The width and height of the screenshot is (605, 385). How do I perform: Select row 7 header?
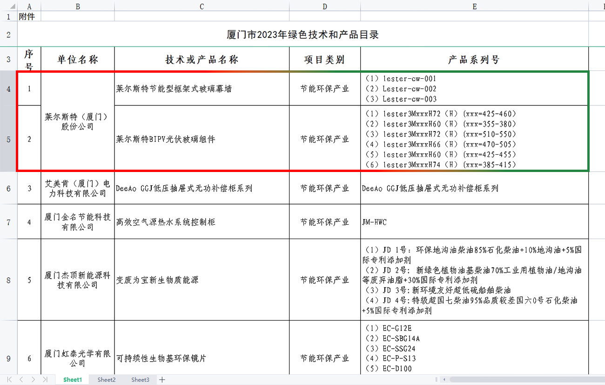click(x=9, y=222)
